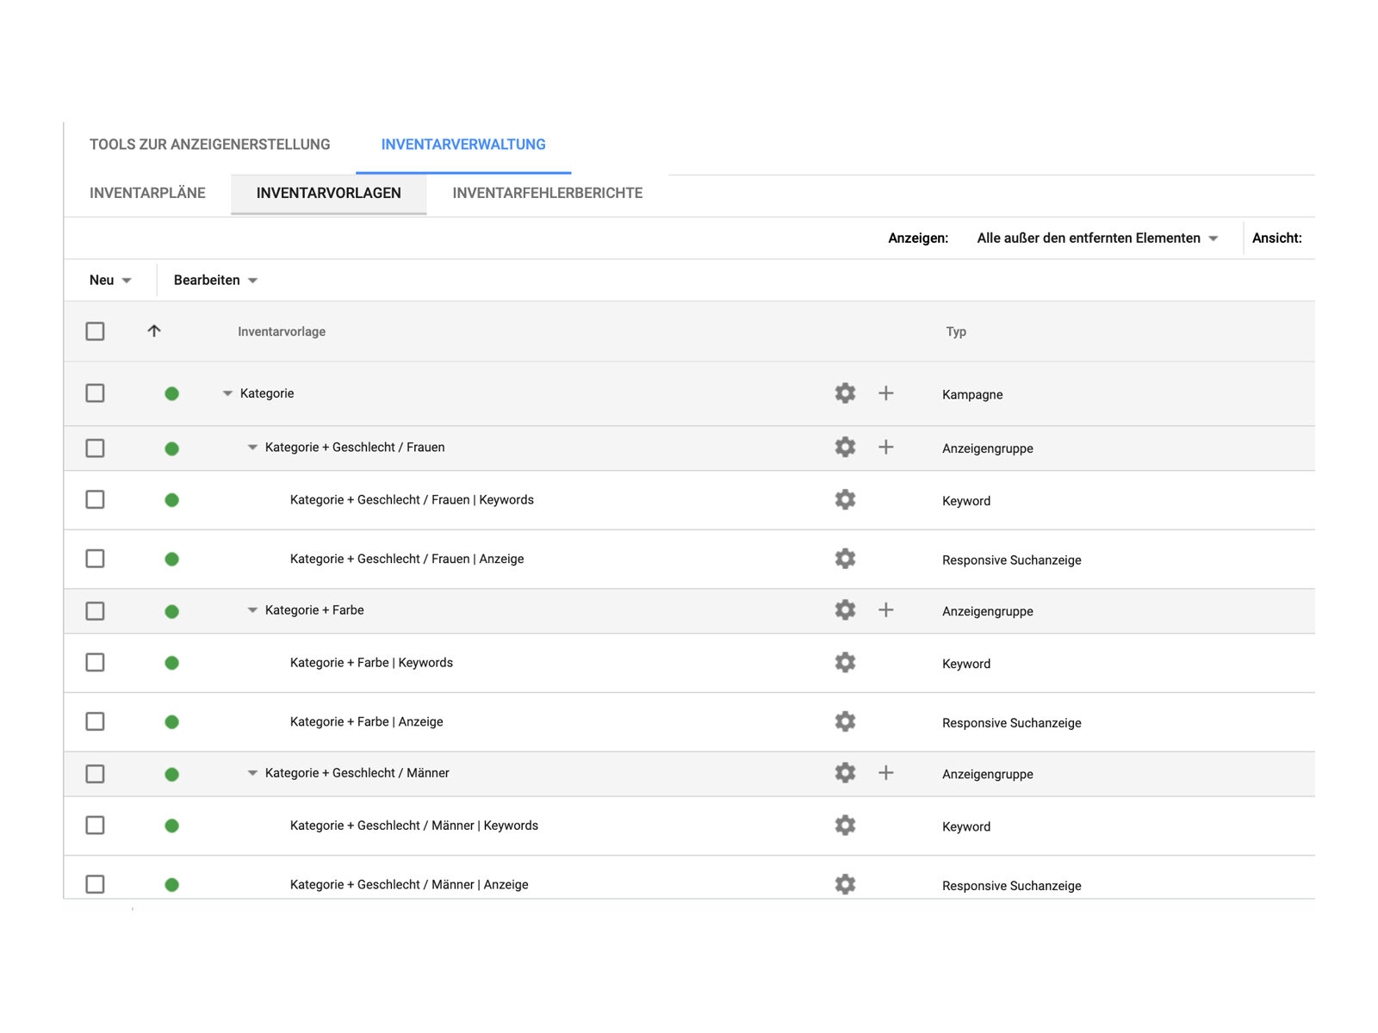Click 'Responsive Suchanzeige' in Frauen | Anzeige row
Image resolution: width=1378 pixels, height=1033 pixels.
pos(1012,560)
